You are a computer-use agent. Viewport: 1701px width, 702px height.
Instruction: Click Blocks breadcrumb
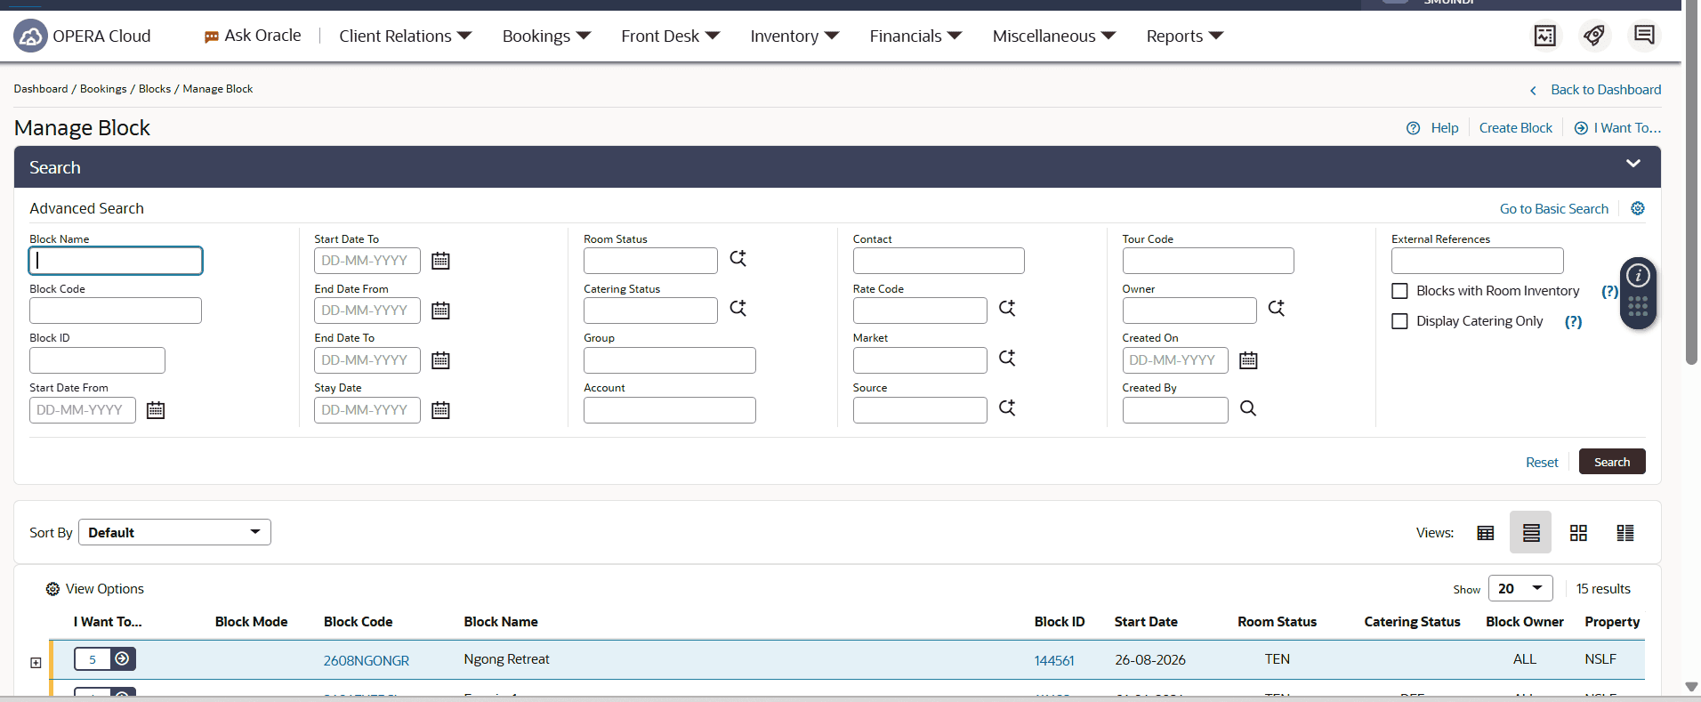click(155, 89)
